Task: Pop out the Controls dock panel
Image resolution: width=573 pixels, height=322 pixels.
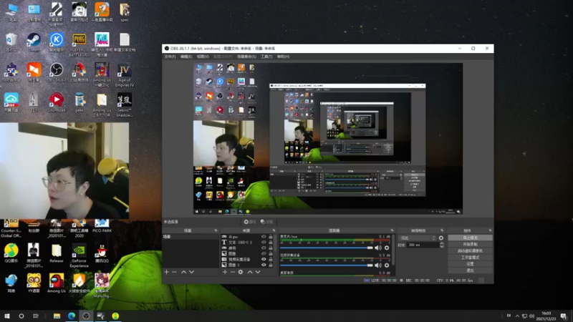Action: (490, 230)
